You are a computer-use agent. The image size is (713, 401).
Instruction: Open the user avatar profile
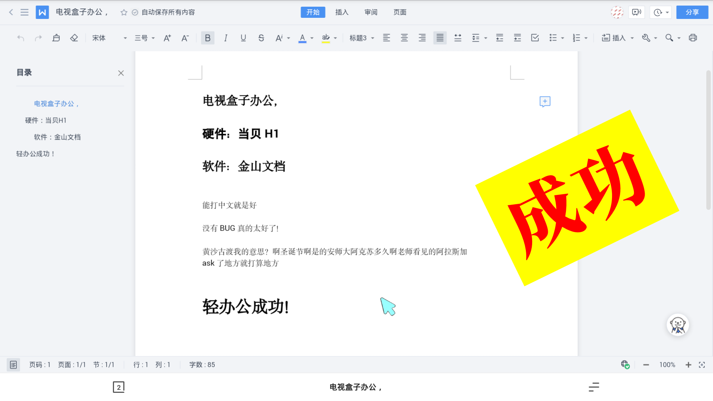[617, 12]
